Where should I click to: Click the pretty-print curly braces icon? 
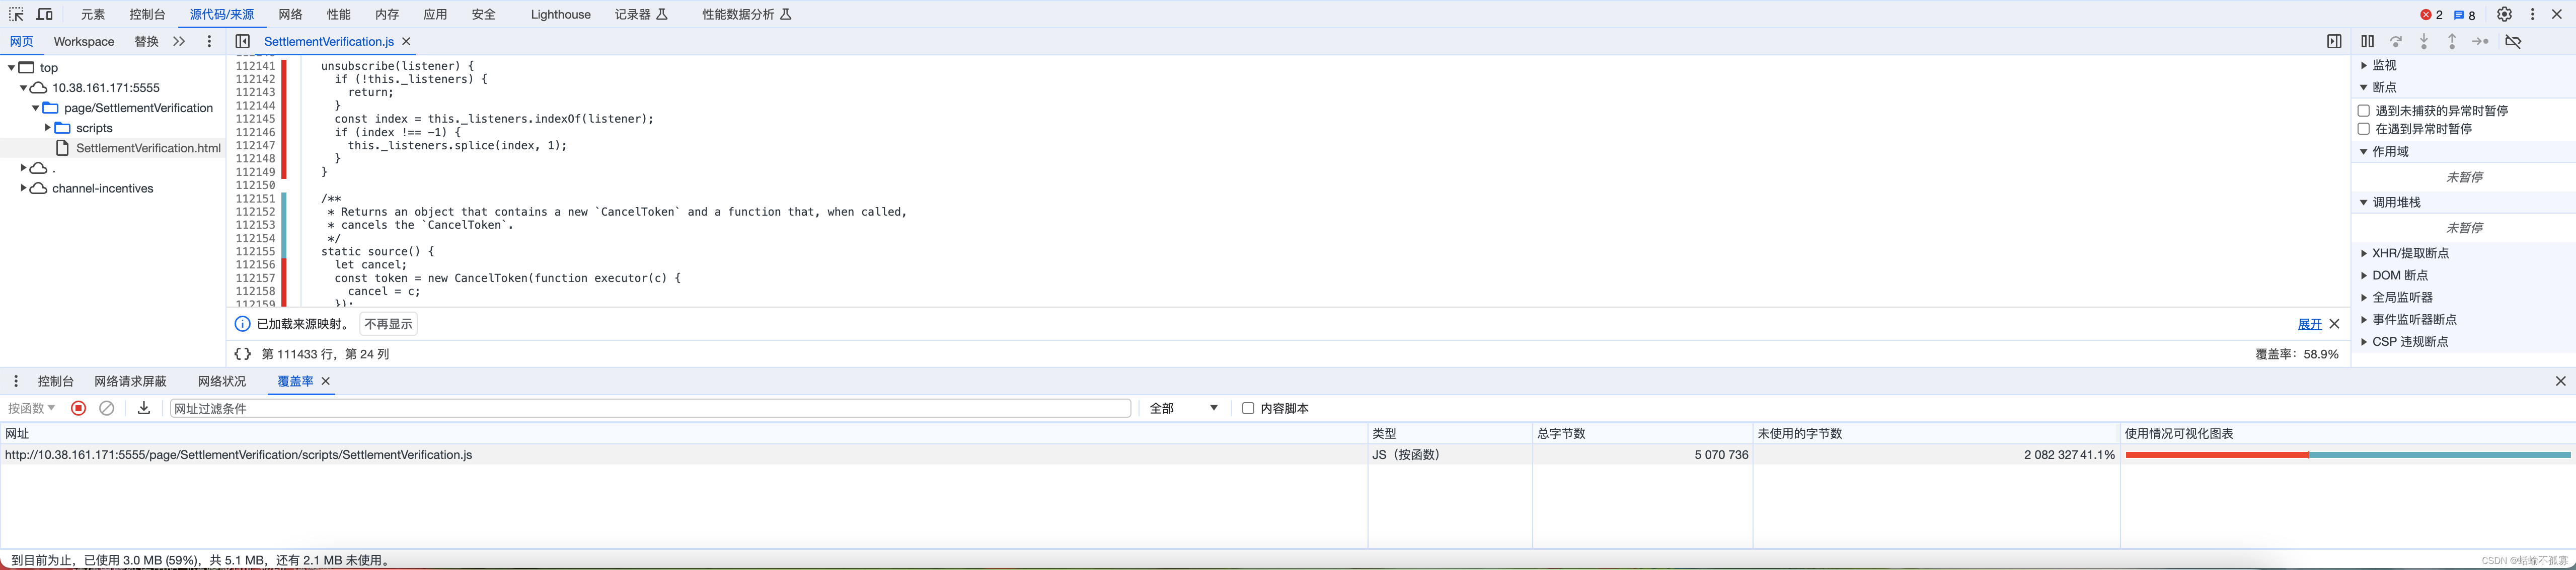(242, 353)
